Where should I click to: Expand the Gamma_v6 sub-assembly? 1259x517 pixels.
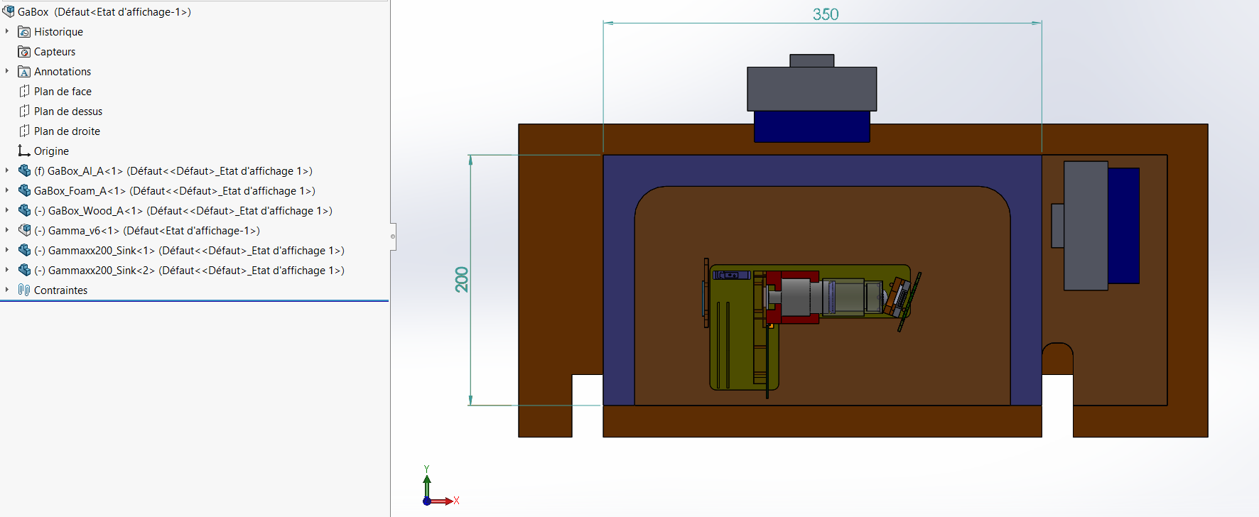(x=7, y=230)
